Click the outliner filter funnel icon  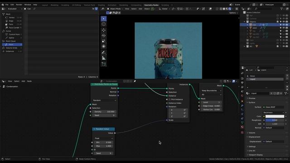[x=282, y=9]
